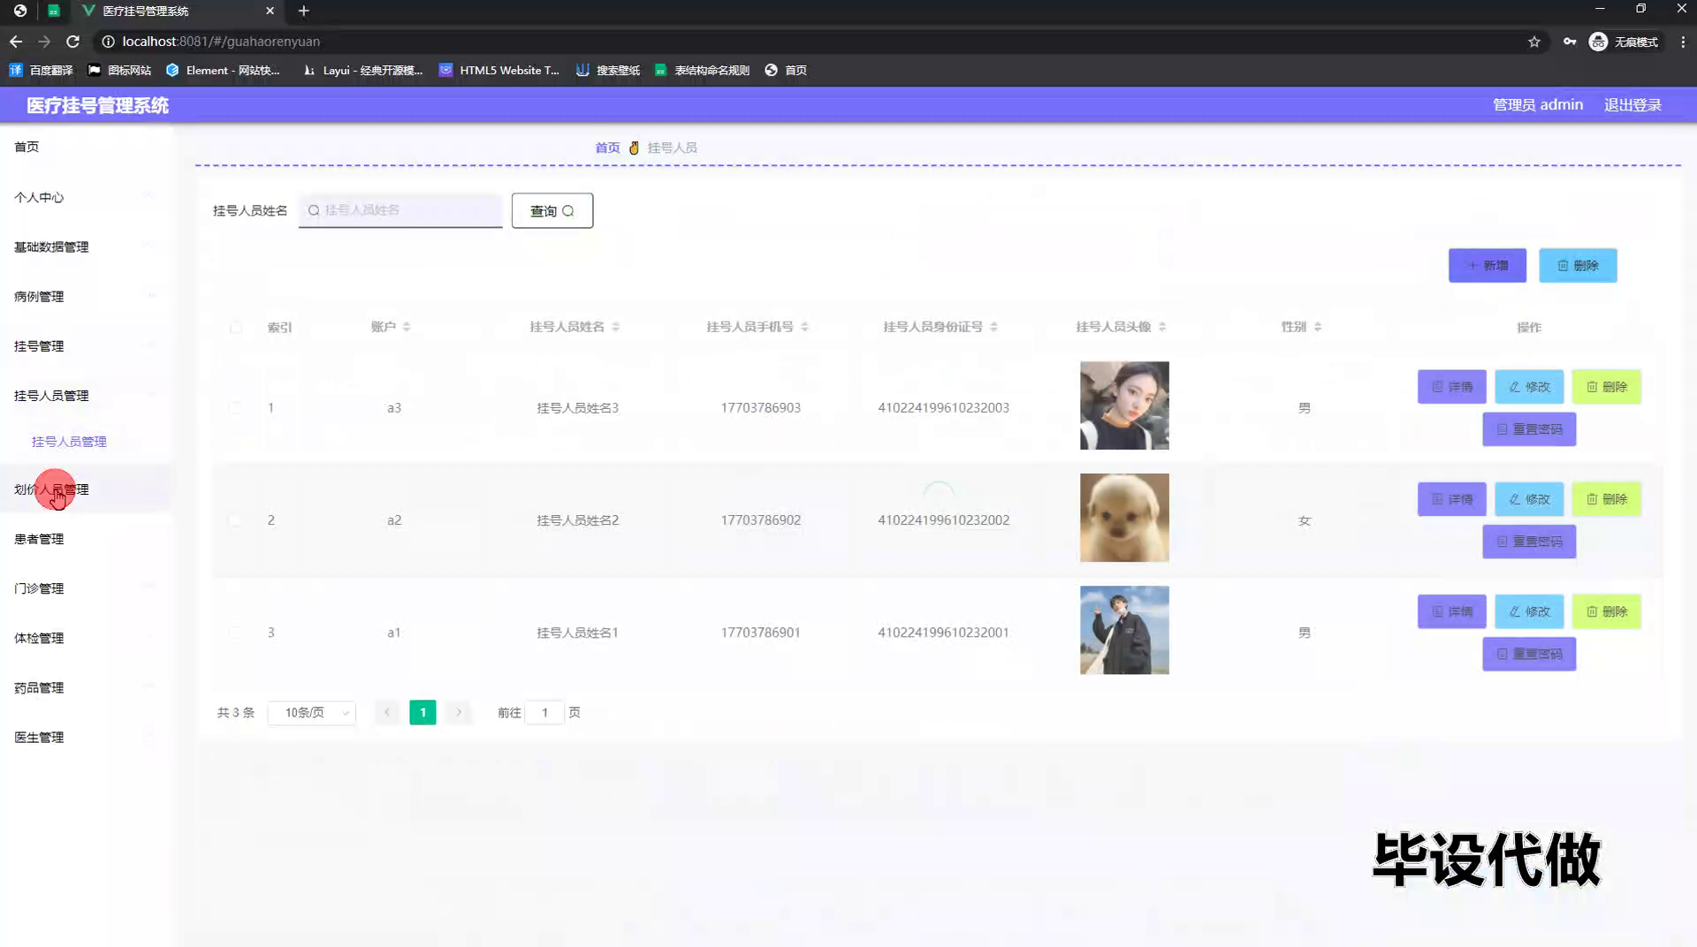This screenshot has width=1697, height=947.
Task: Open the 表结构命名规则 bookmark
Action: (703, 70)
